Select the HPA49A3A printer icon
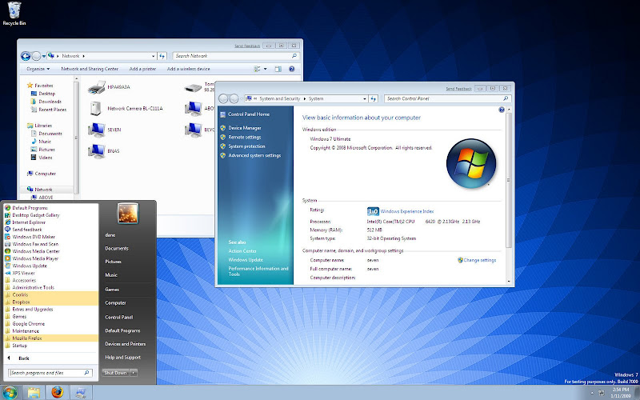640x400 pixels. coord(96,87)
